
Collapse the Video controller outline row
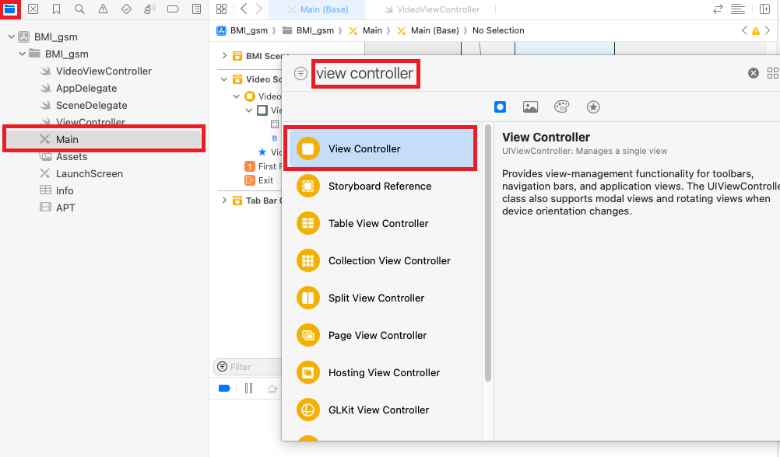[237, 96]
